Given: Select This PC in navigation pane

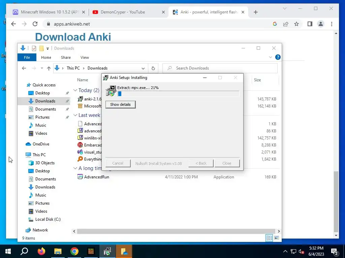Looking at the screenshot, I should (39, 155).
